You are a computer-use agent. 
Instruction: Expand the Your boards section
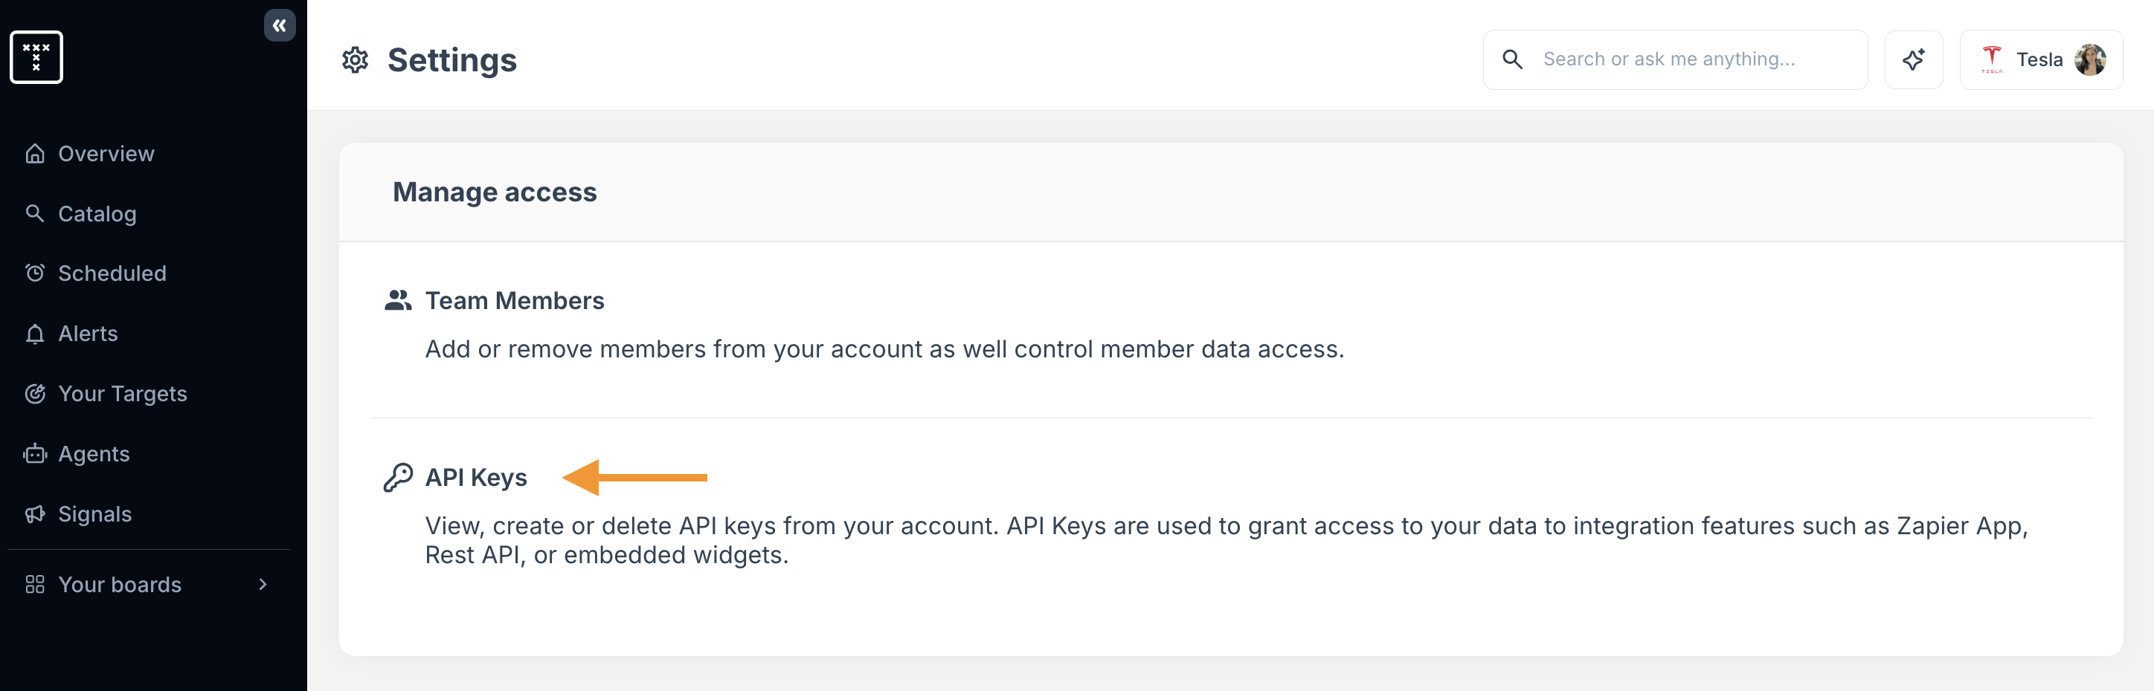click(x=262, y=584)
